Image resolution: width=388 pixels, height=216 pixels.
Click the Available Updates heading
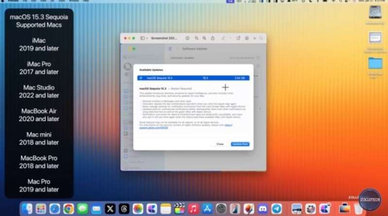tap(151, 70)
